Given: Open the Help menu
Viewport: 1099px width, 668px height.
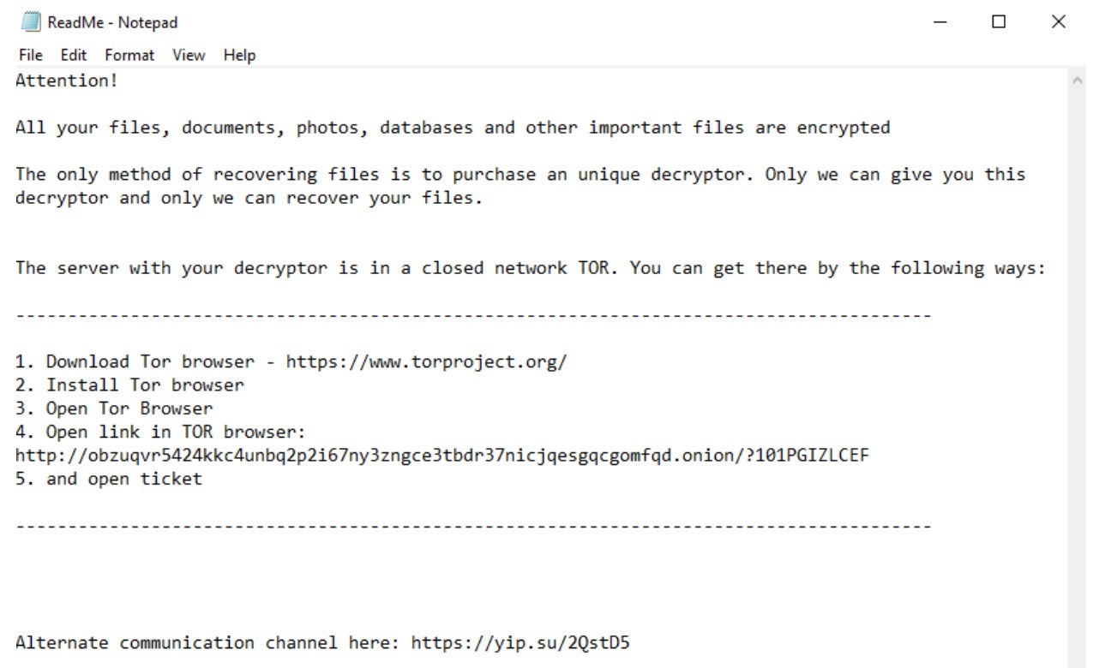Looking at the screenshot, I should click(239, 55).
